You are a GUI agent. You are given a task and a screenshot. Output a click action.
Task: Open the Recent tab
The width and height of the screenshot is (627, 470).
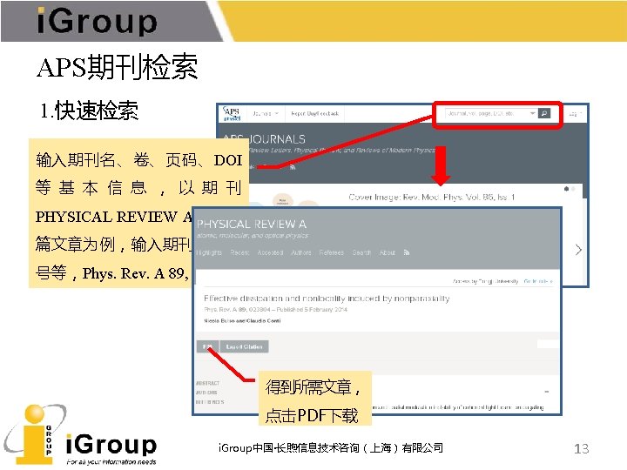point(239,252)
